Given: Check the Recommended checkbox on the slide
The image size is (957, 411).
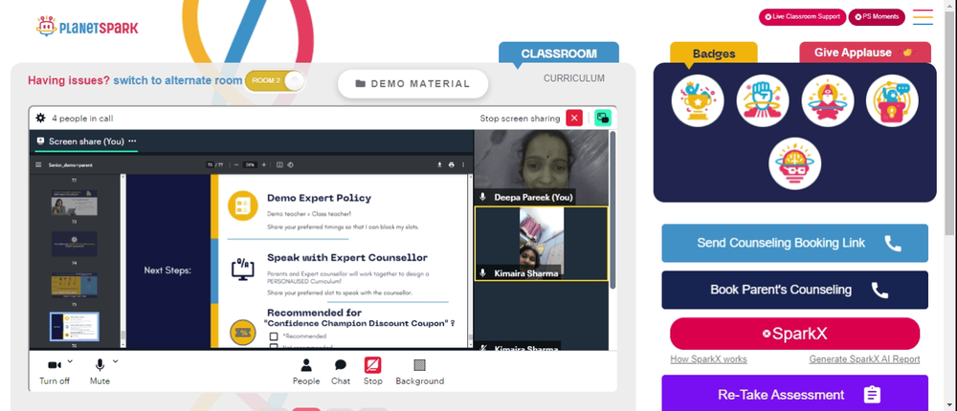Looking at the screenshot, I should [274, 336].
